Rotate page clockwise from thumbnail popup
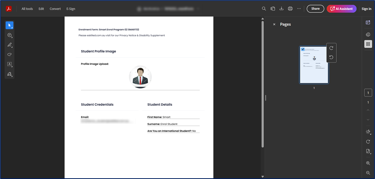Viewport: 375px width, 179px height. pyautogui.click(x=331, y=48)
